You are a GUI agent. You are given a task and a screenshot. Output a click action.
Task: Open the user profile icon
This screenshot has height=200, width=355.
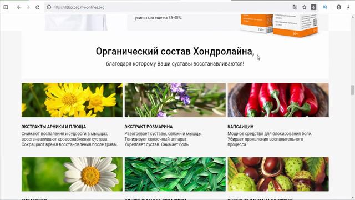click(339, 7)
